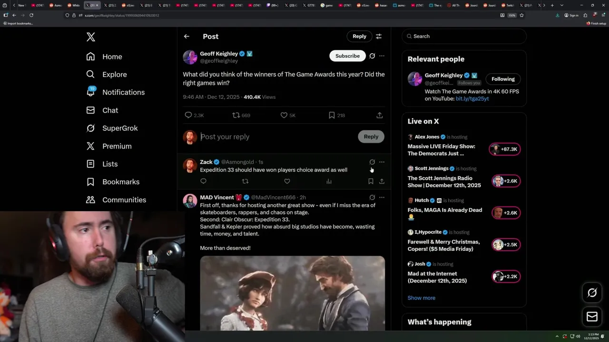Screen dimensions: 609x342
Task: Like Zack's reply
Action: tap(287, 181)
